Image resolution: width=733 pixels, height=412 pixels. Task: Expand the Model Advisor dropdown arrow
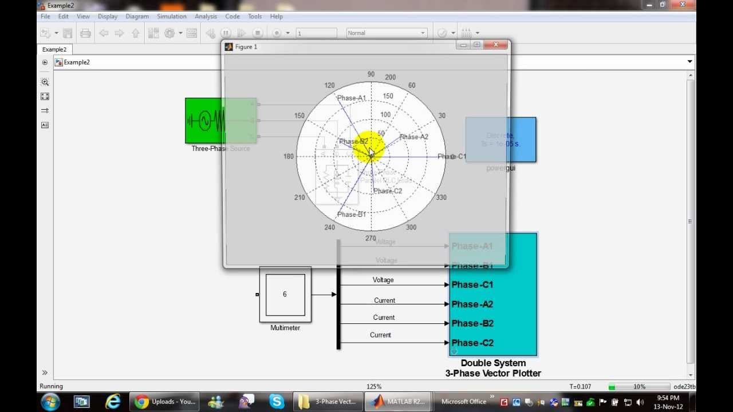(453, 33)
